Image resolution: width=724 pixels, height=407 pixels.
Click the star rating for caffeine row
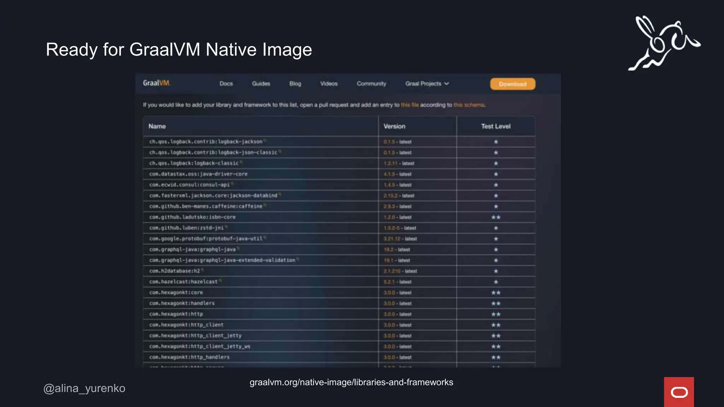496,206
